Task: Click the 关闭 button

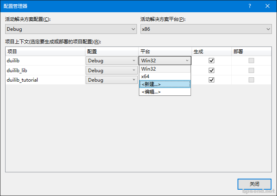Action: pyautogui.click(x=254, y=184)
